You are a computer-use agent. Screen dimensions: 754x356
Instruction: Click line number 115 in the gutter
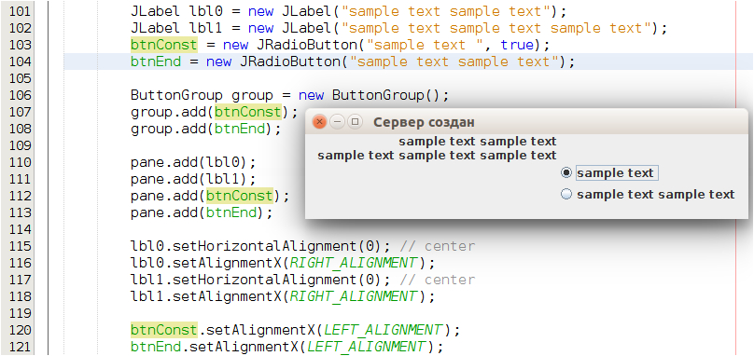[20, 246]
